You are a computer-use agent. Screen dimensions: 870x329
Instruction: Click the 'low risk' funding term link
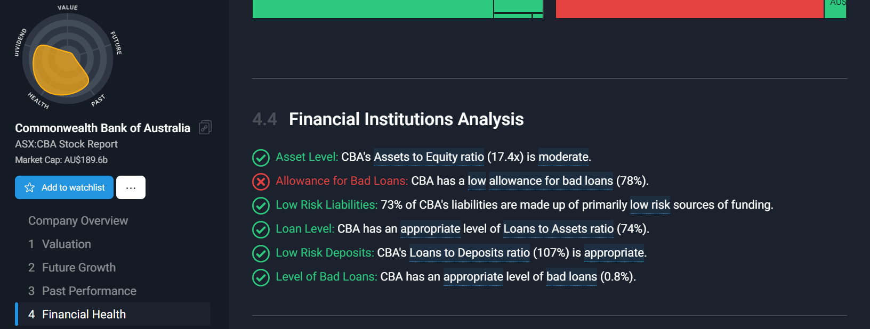coord(650,205)
